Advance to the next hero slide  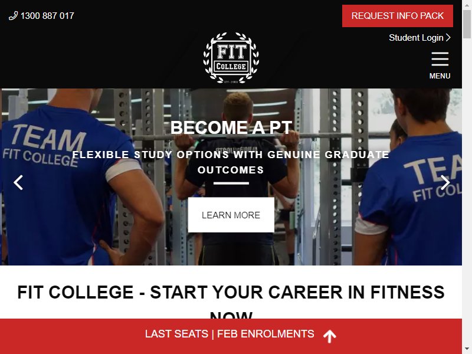(x=445, y=182)
